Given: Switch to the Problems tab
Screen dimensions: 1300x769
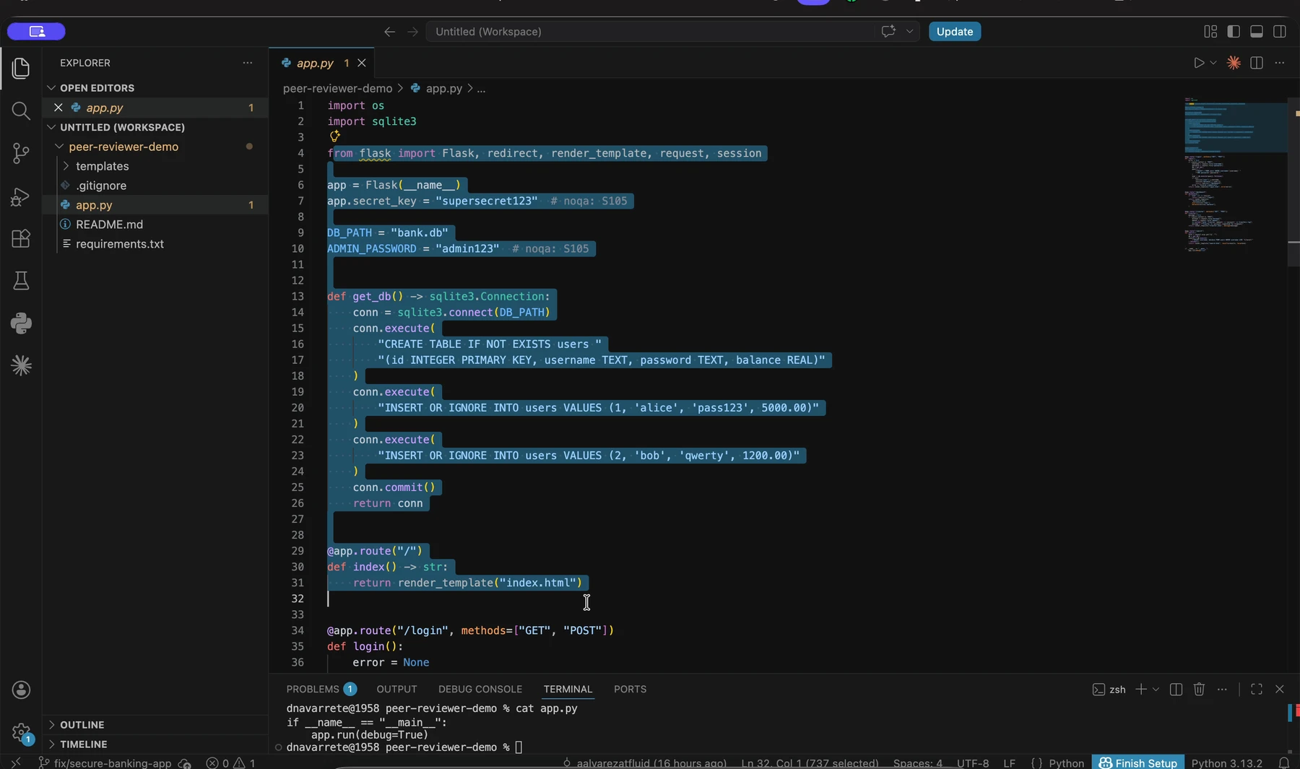Looking at the screenshot, I should pyautogui.click(x=321, y=689).
